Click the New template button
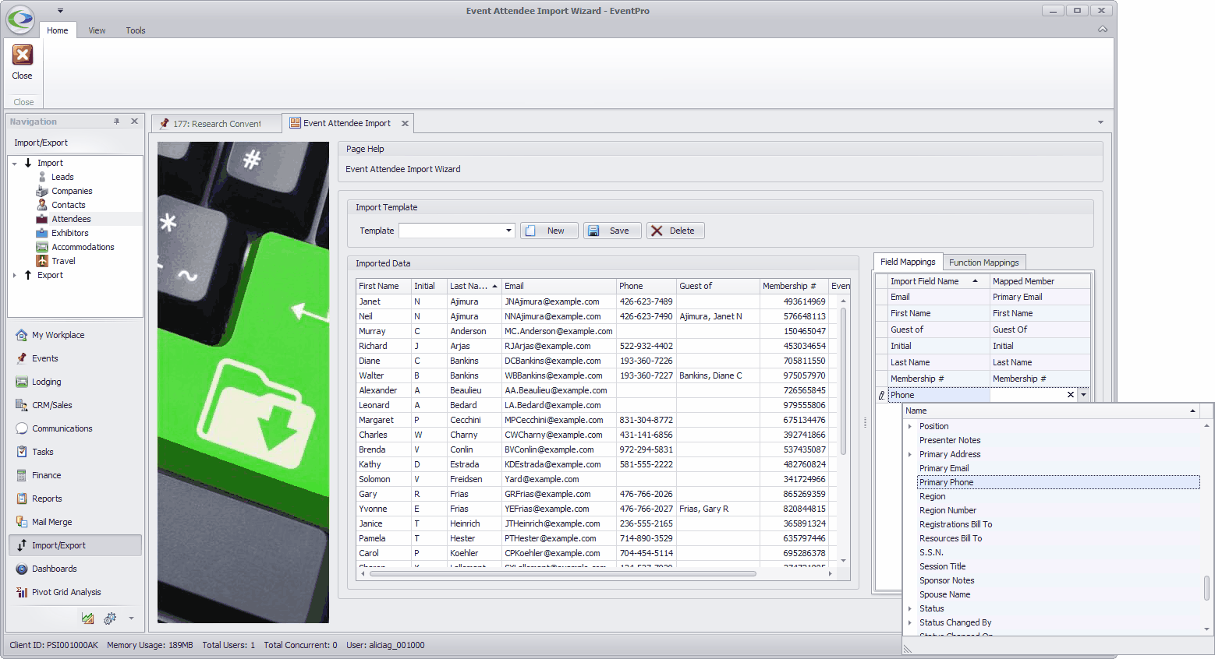The width and height of the screenshot is (1215, 659). tap(549, 231)
